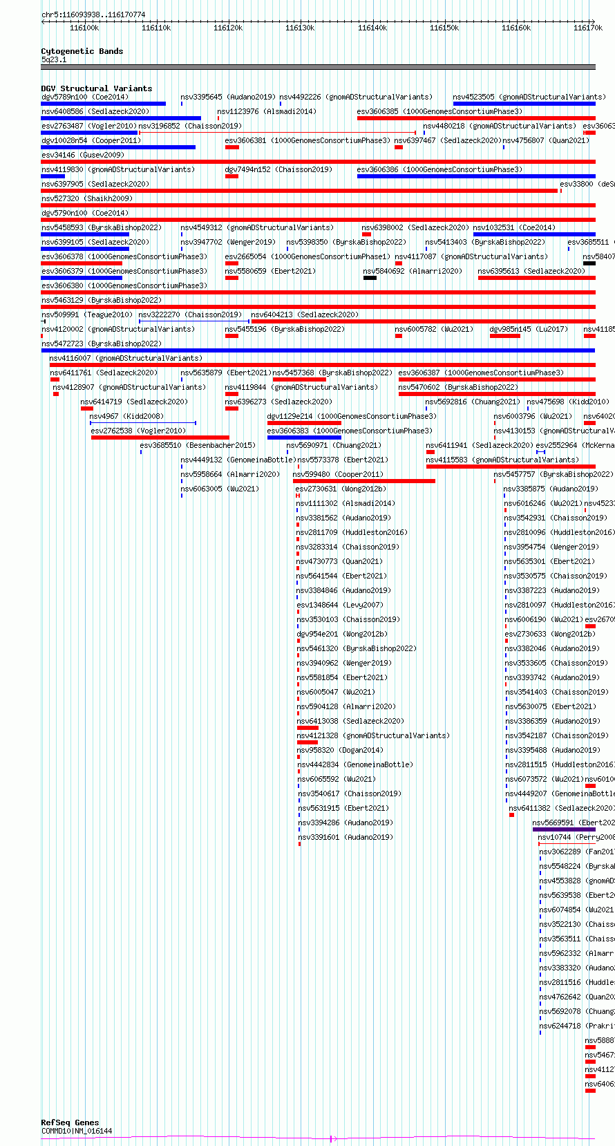
Task: Click variant esv34146 (Gusev2009)
Action: (83, 155)
